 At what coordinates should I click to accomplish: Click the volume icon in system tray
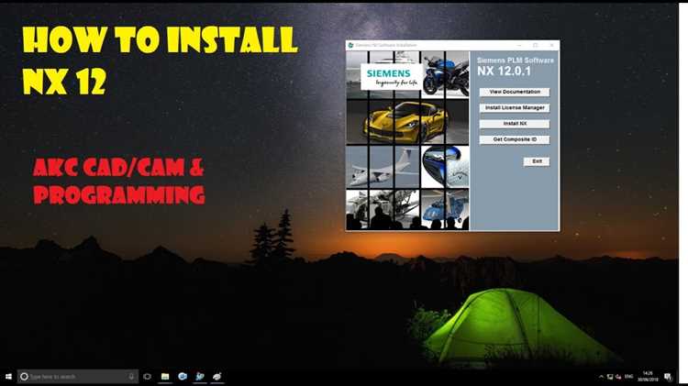[x=618, y=376]
